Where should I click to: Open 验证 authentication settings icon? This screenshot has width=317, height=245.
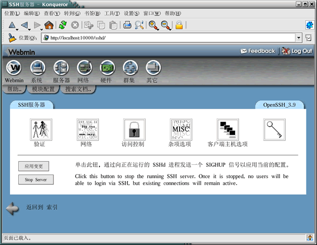click(41, 129)
